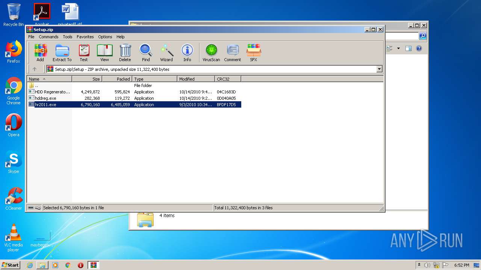The height and width of the screenshot is (270, 481).
Task: Open the VLC media player shortcut
Action: tap(14, 238)
